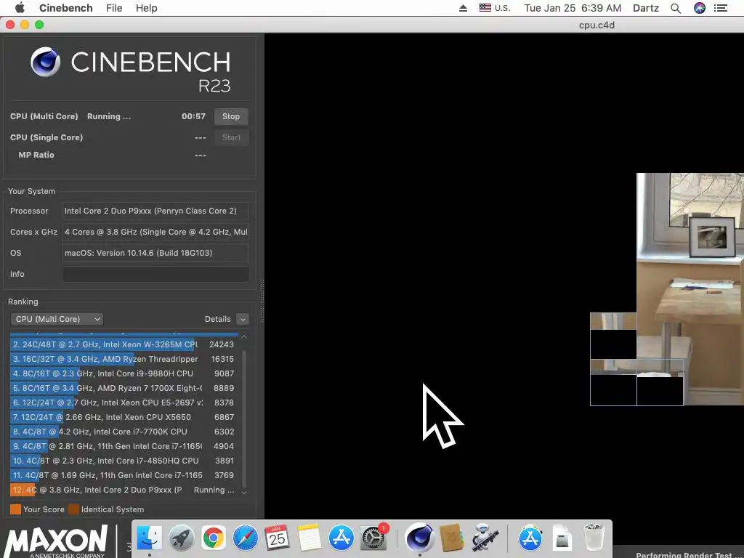Select the Ryzen 7 1700X ranking row
744x558 pixels.
click(124, 388)
